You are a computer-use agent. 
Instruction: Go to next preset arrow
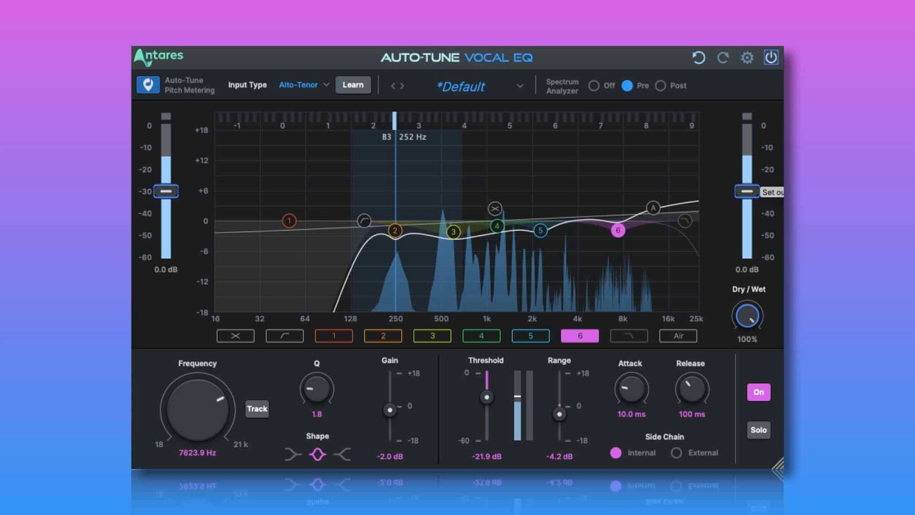coord(402,86)
